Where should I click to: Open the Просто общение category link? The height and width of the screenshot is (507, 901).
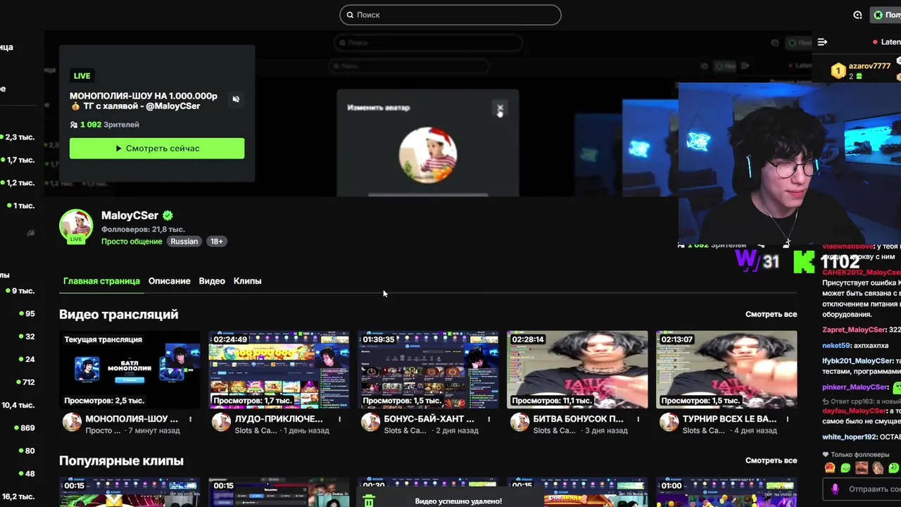click(x=132, y=242)
